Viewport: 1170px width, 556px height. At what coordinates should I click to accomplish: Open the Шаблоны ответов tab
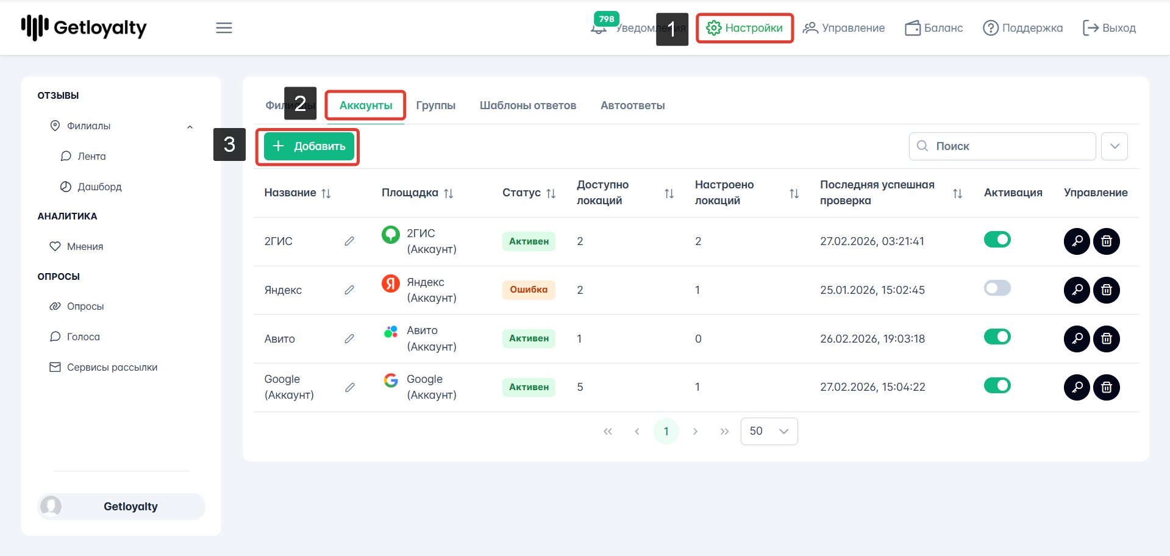(527, 105)
